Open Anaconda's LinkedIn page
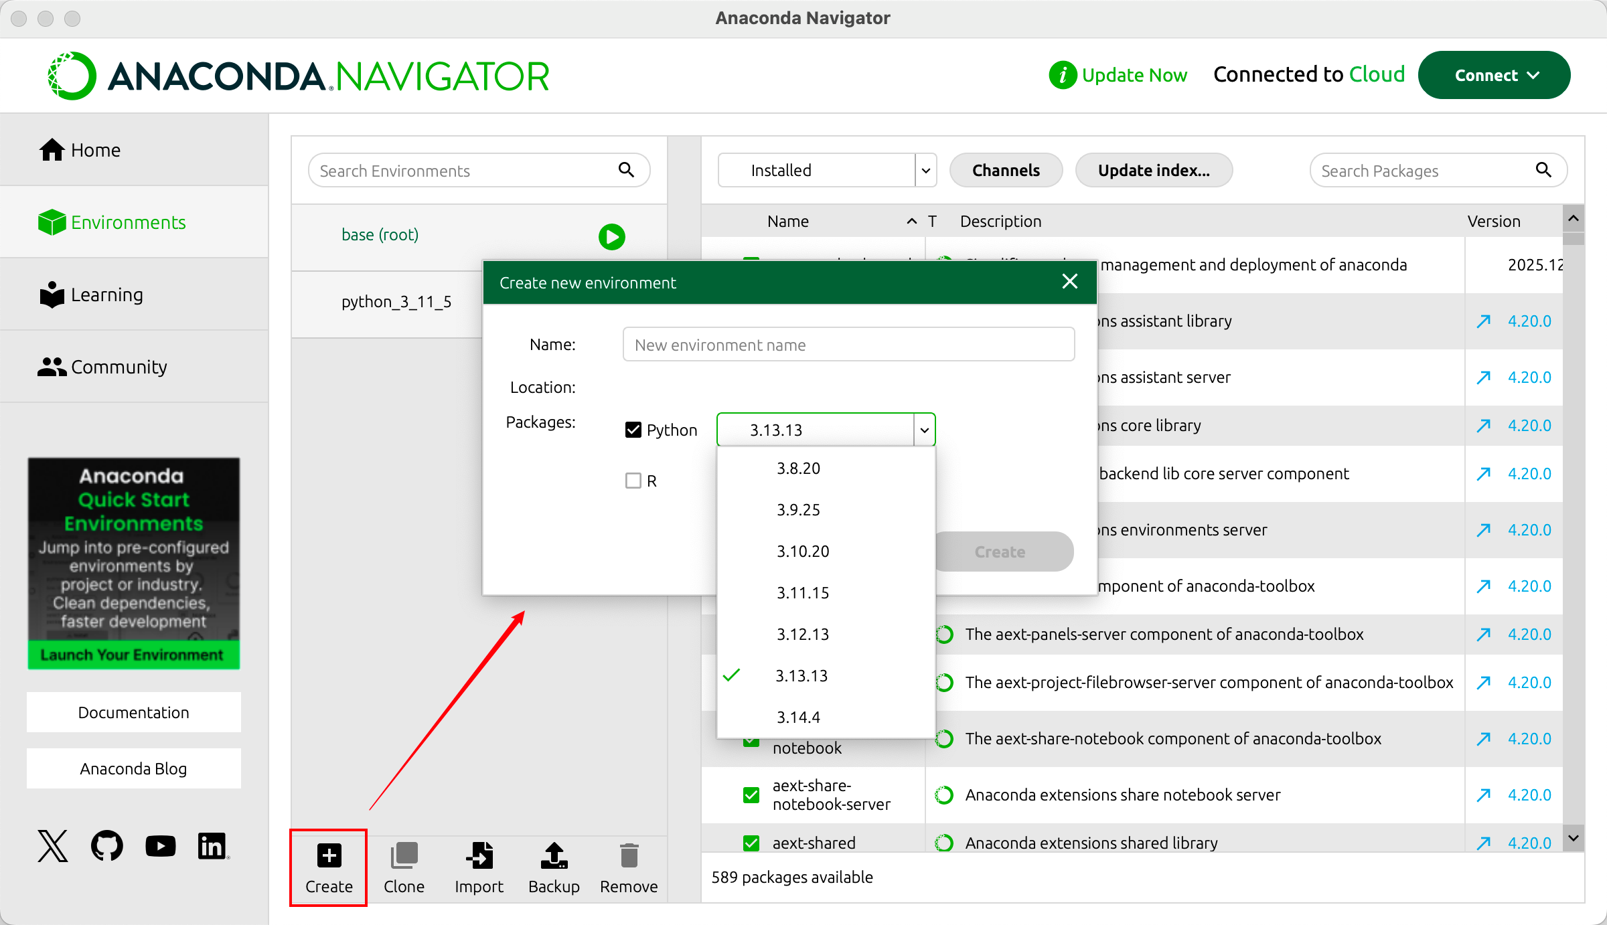Viewport: 1607px width, 925px height. pyautogui.click(x=213, y=846)
